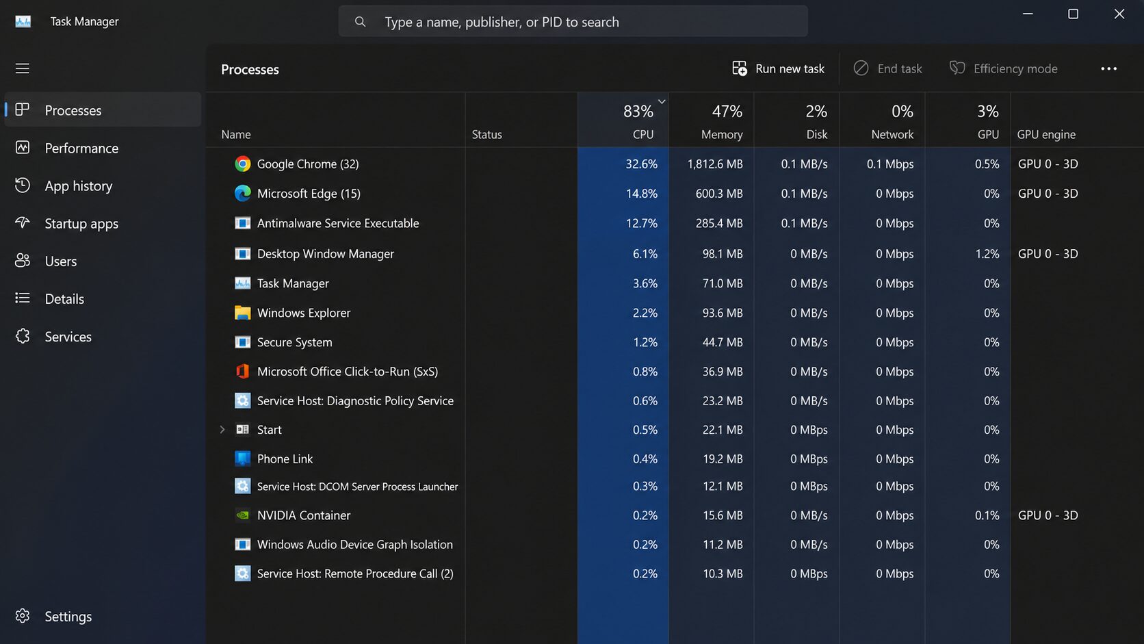Focus the name, publisher, or PID search box

[x=573, y=22]
